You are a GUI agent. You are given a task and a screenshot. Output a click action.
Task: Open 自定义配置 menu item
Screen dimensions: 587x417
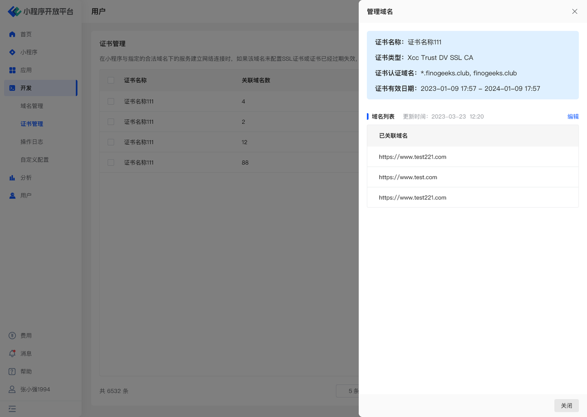tap(34, 160)
